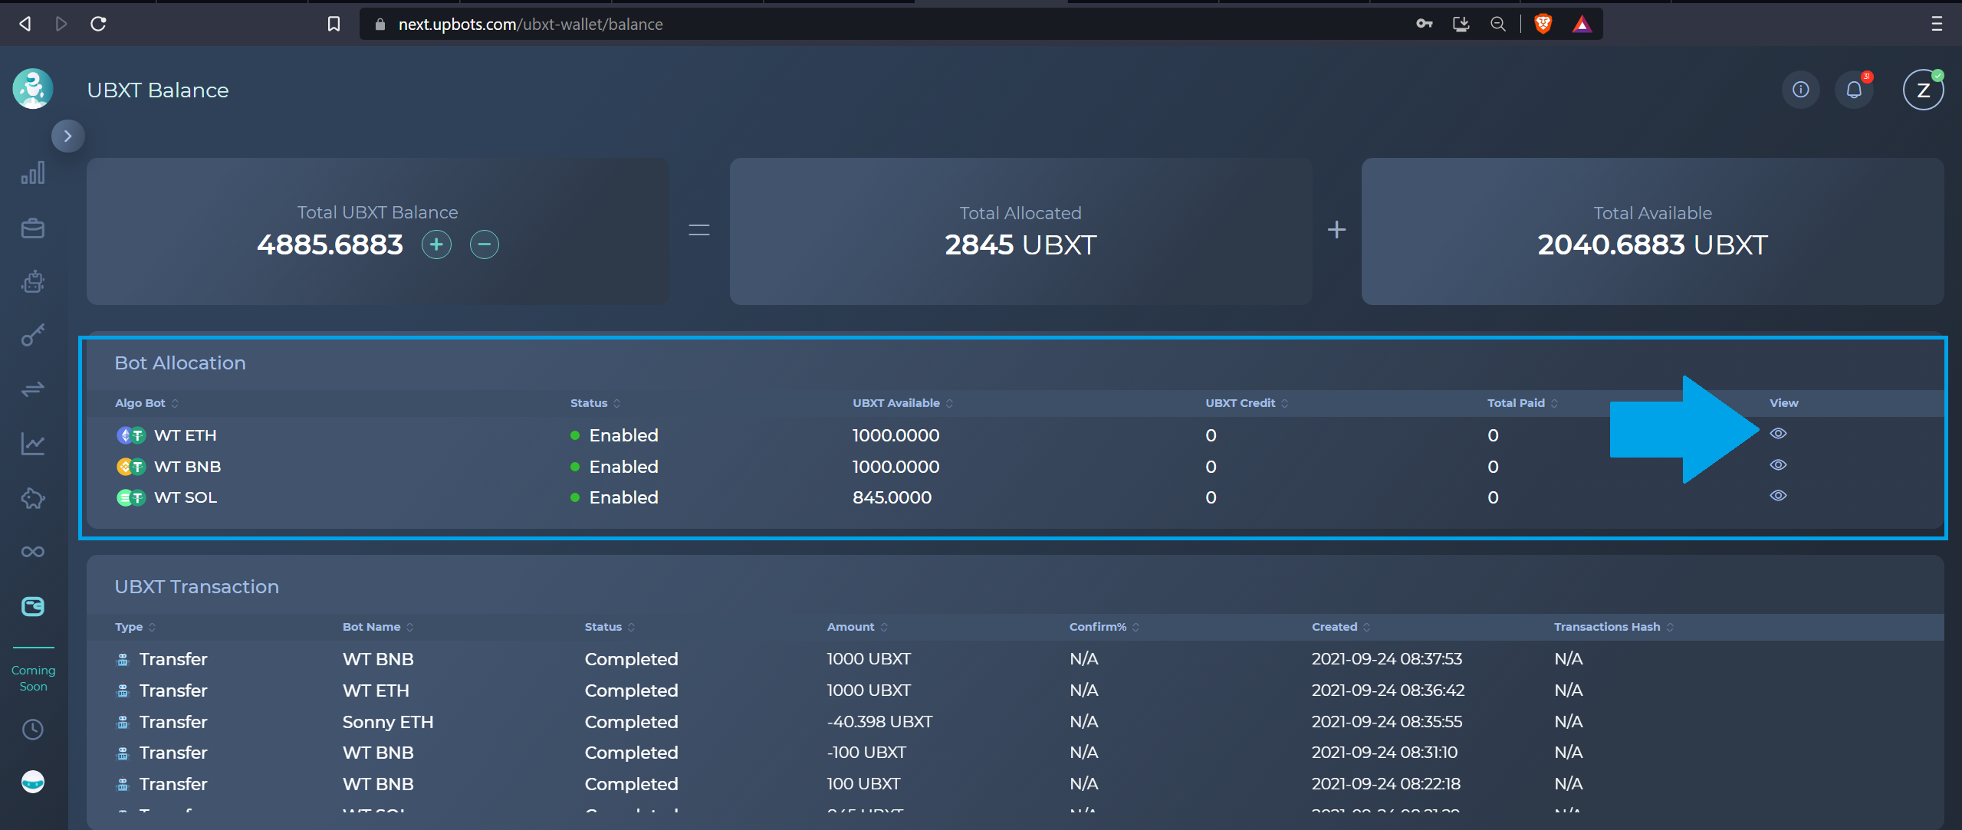Click the 2021-09-24 08:22:18 created timestamp

click(1385, 784)
